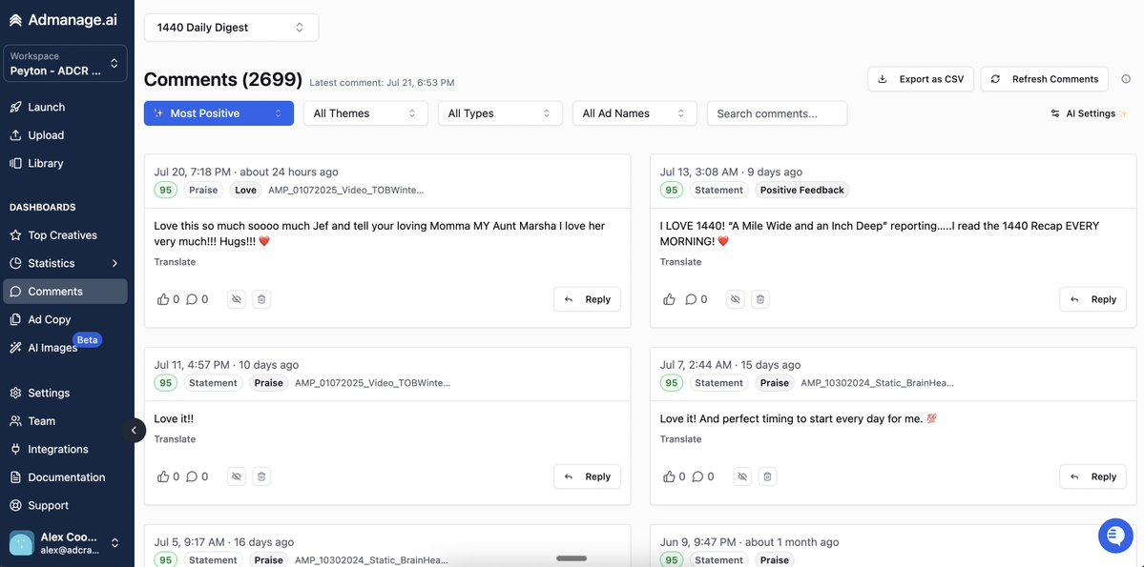Click Refresh Comments button
This screenshot has height=567, width=1144.
(1045, 79)
